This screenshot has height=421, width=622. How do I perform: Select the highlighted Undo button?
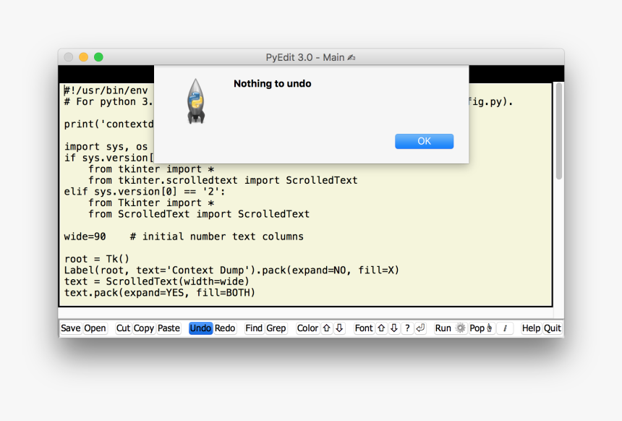[200, 328]
